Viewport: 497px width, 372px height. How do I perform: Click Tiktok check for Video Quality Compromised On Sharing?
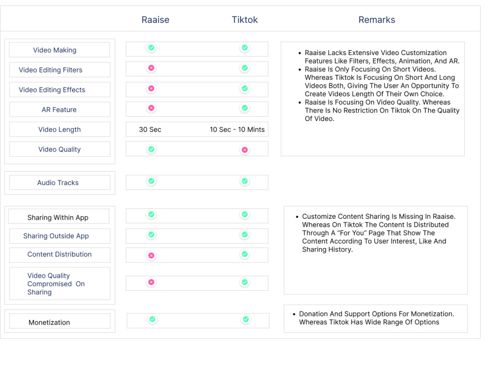pos(245,282)
